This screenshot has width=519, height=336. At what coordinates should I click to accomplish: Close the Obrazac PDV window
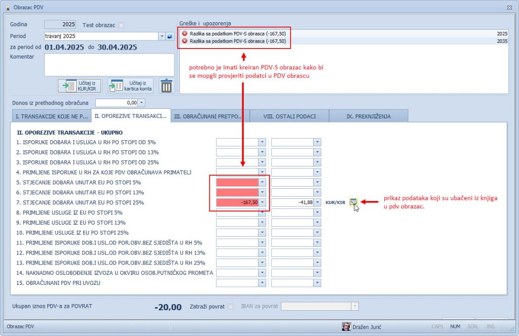(509, 8)
